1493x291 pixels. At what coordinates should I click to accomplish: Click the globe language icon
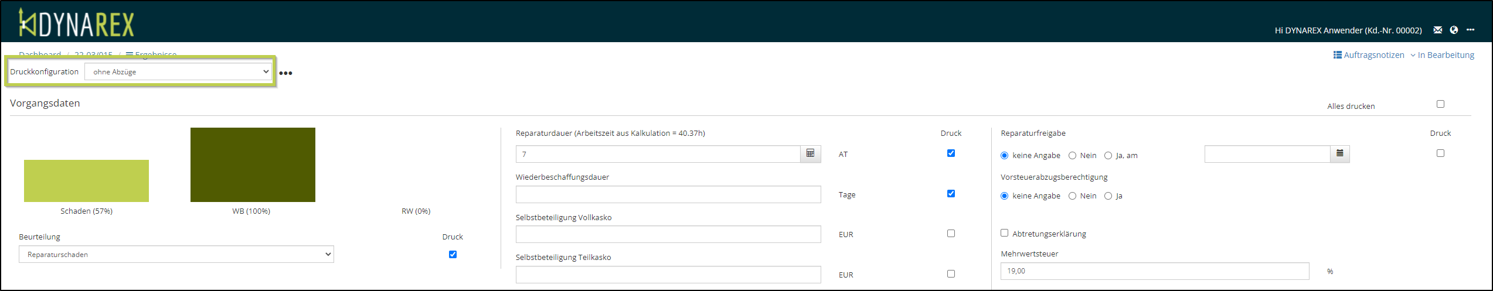(1454, 30)
